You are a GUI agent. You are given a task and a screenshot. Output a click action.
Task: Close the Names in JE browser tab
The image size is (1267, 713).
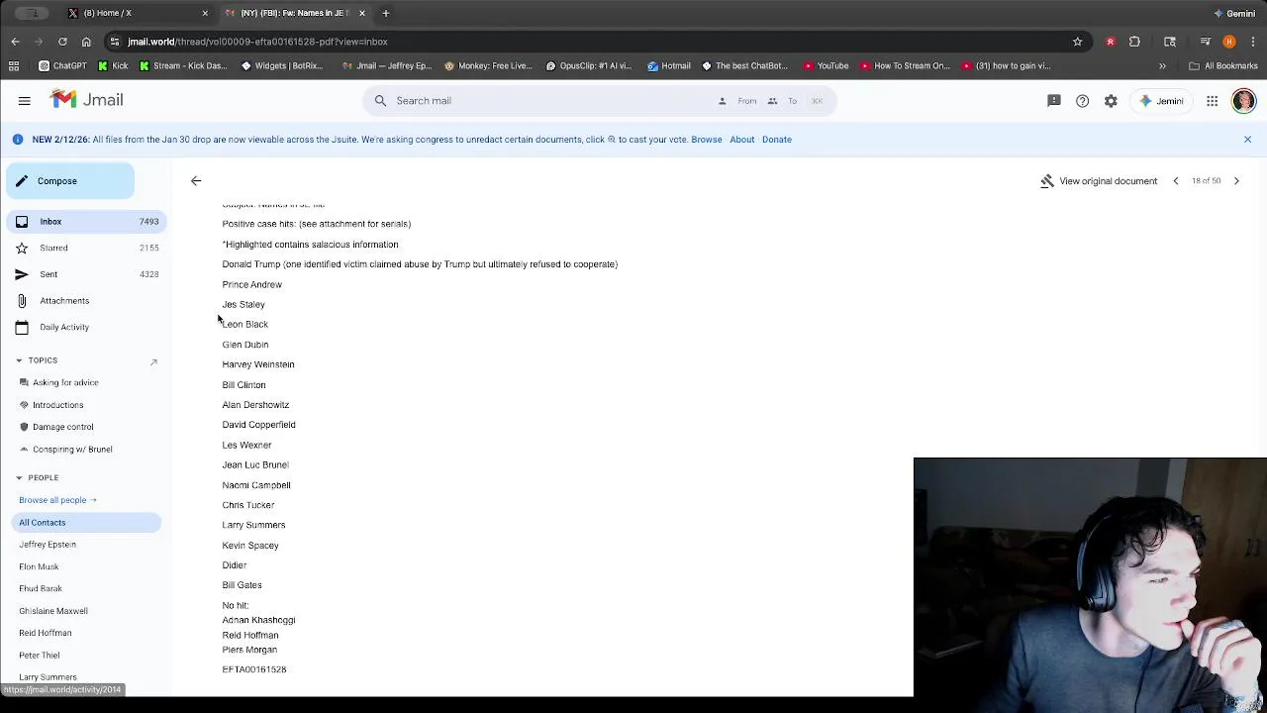coord(361,13)
